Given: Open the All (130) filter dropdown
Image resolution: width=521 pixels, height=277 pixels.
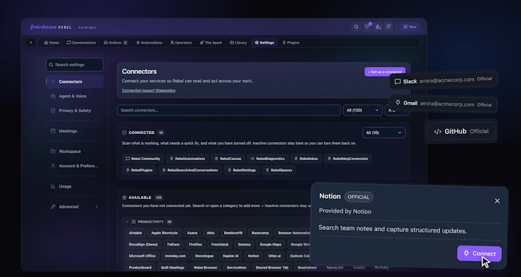Looking at the screenshot, I should pyautogui.click(x=363, y=110).
